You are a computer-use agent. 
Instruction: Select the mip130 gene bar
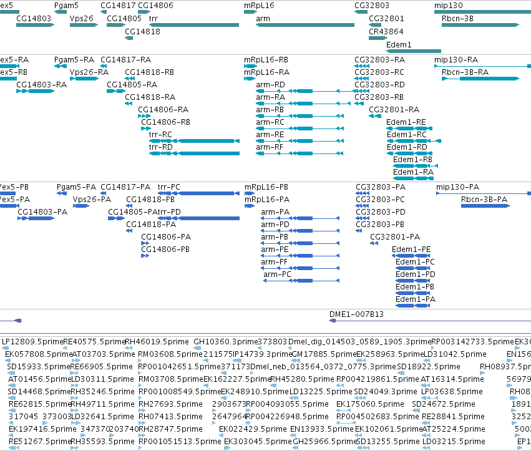pyautogui.click(x=482, y=12)
